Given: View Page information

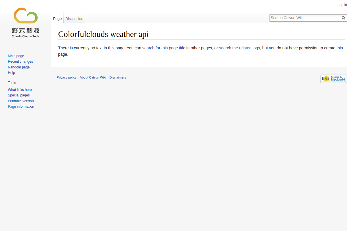Looking at the screenshot, I should 21,107.
